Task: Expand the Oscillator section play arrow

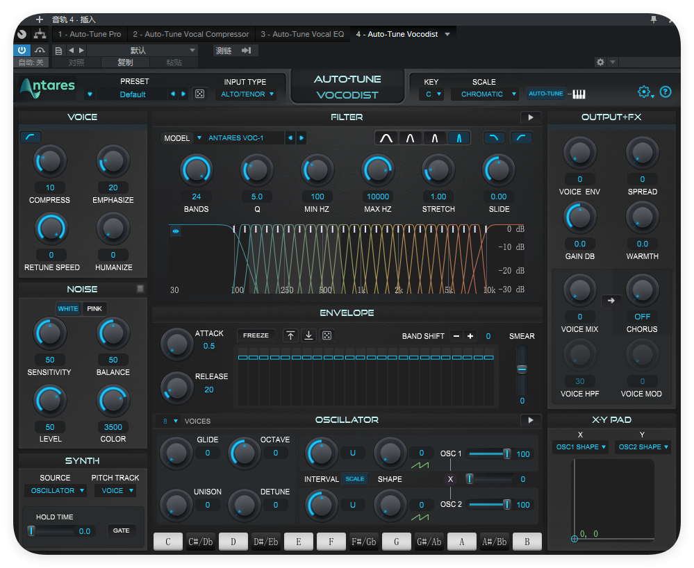Action: (531, 420)
